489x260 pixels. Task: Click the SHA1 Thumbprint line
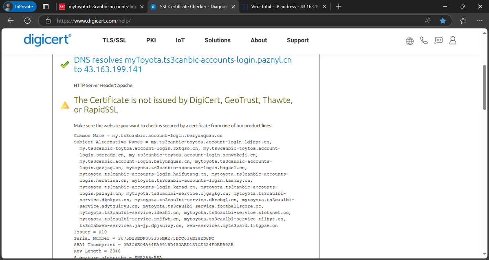tap(153, 245)
